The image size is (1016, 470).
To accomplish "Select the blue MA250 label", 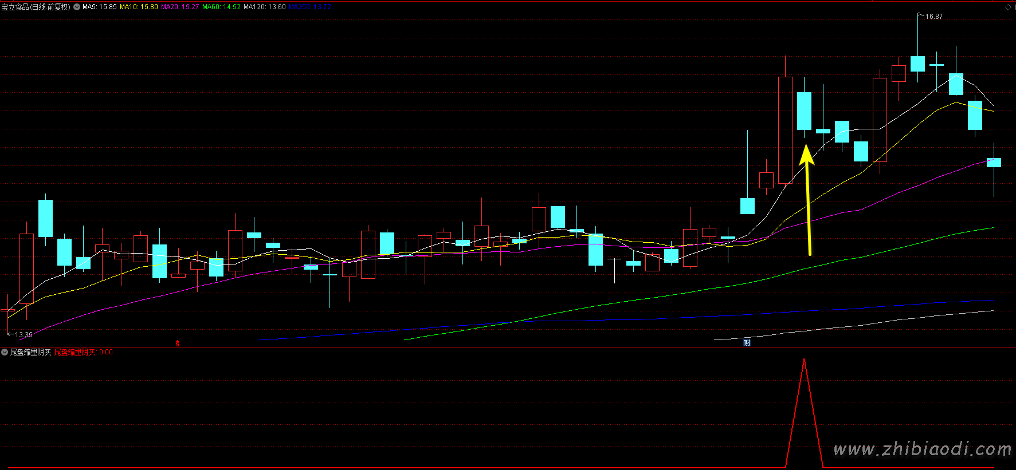I will click(x=309, y=7).
